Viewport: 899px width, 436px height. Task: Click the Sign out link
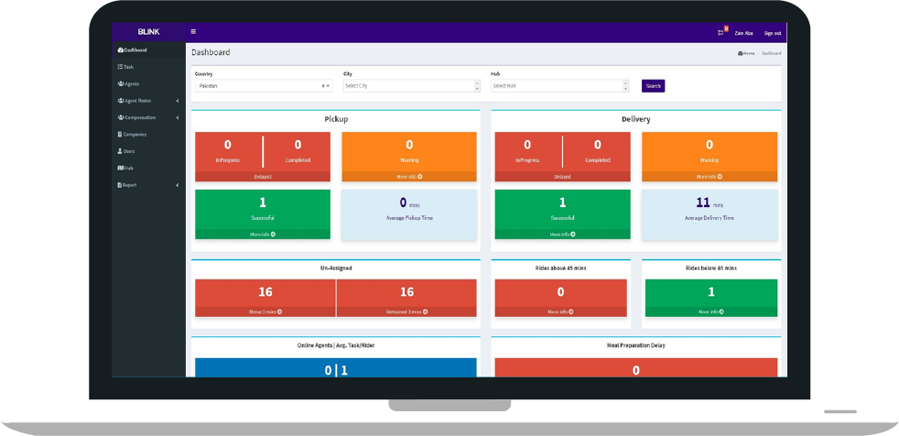pyautogui.click(x=773, y=33)
